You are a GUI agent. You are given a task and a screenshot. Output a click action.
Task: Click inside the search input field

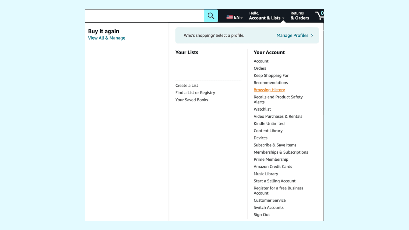click(x=144, y=16)
